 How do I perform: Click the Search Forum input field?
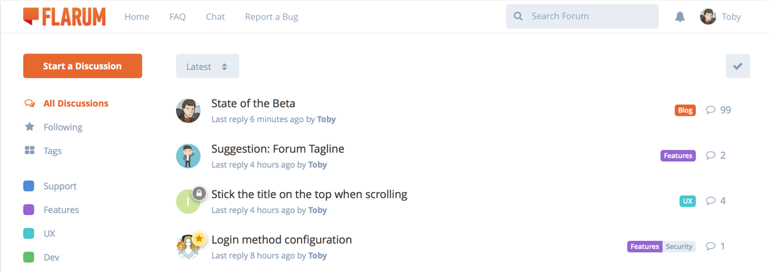582,17
